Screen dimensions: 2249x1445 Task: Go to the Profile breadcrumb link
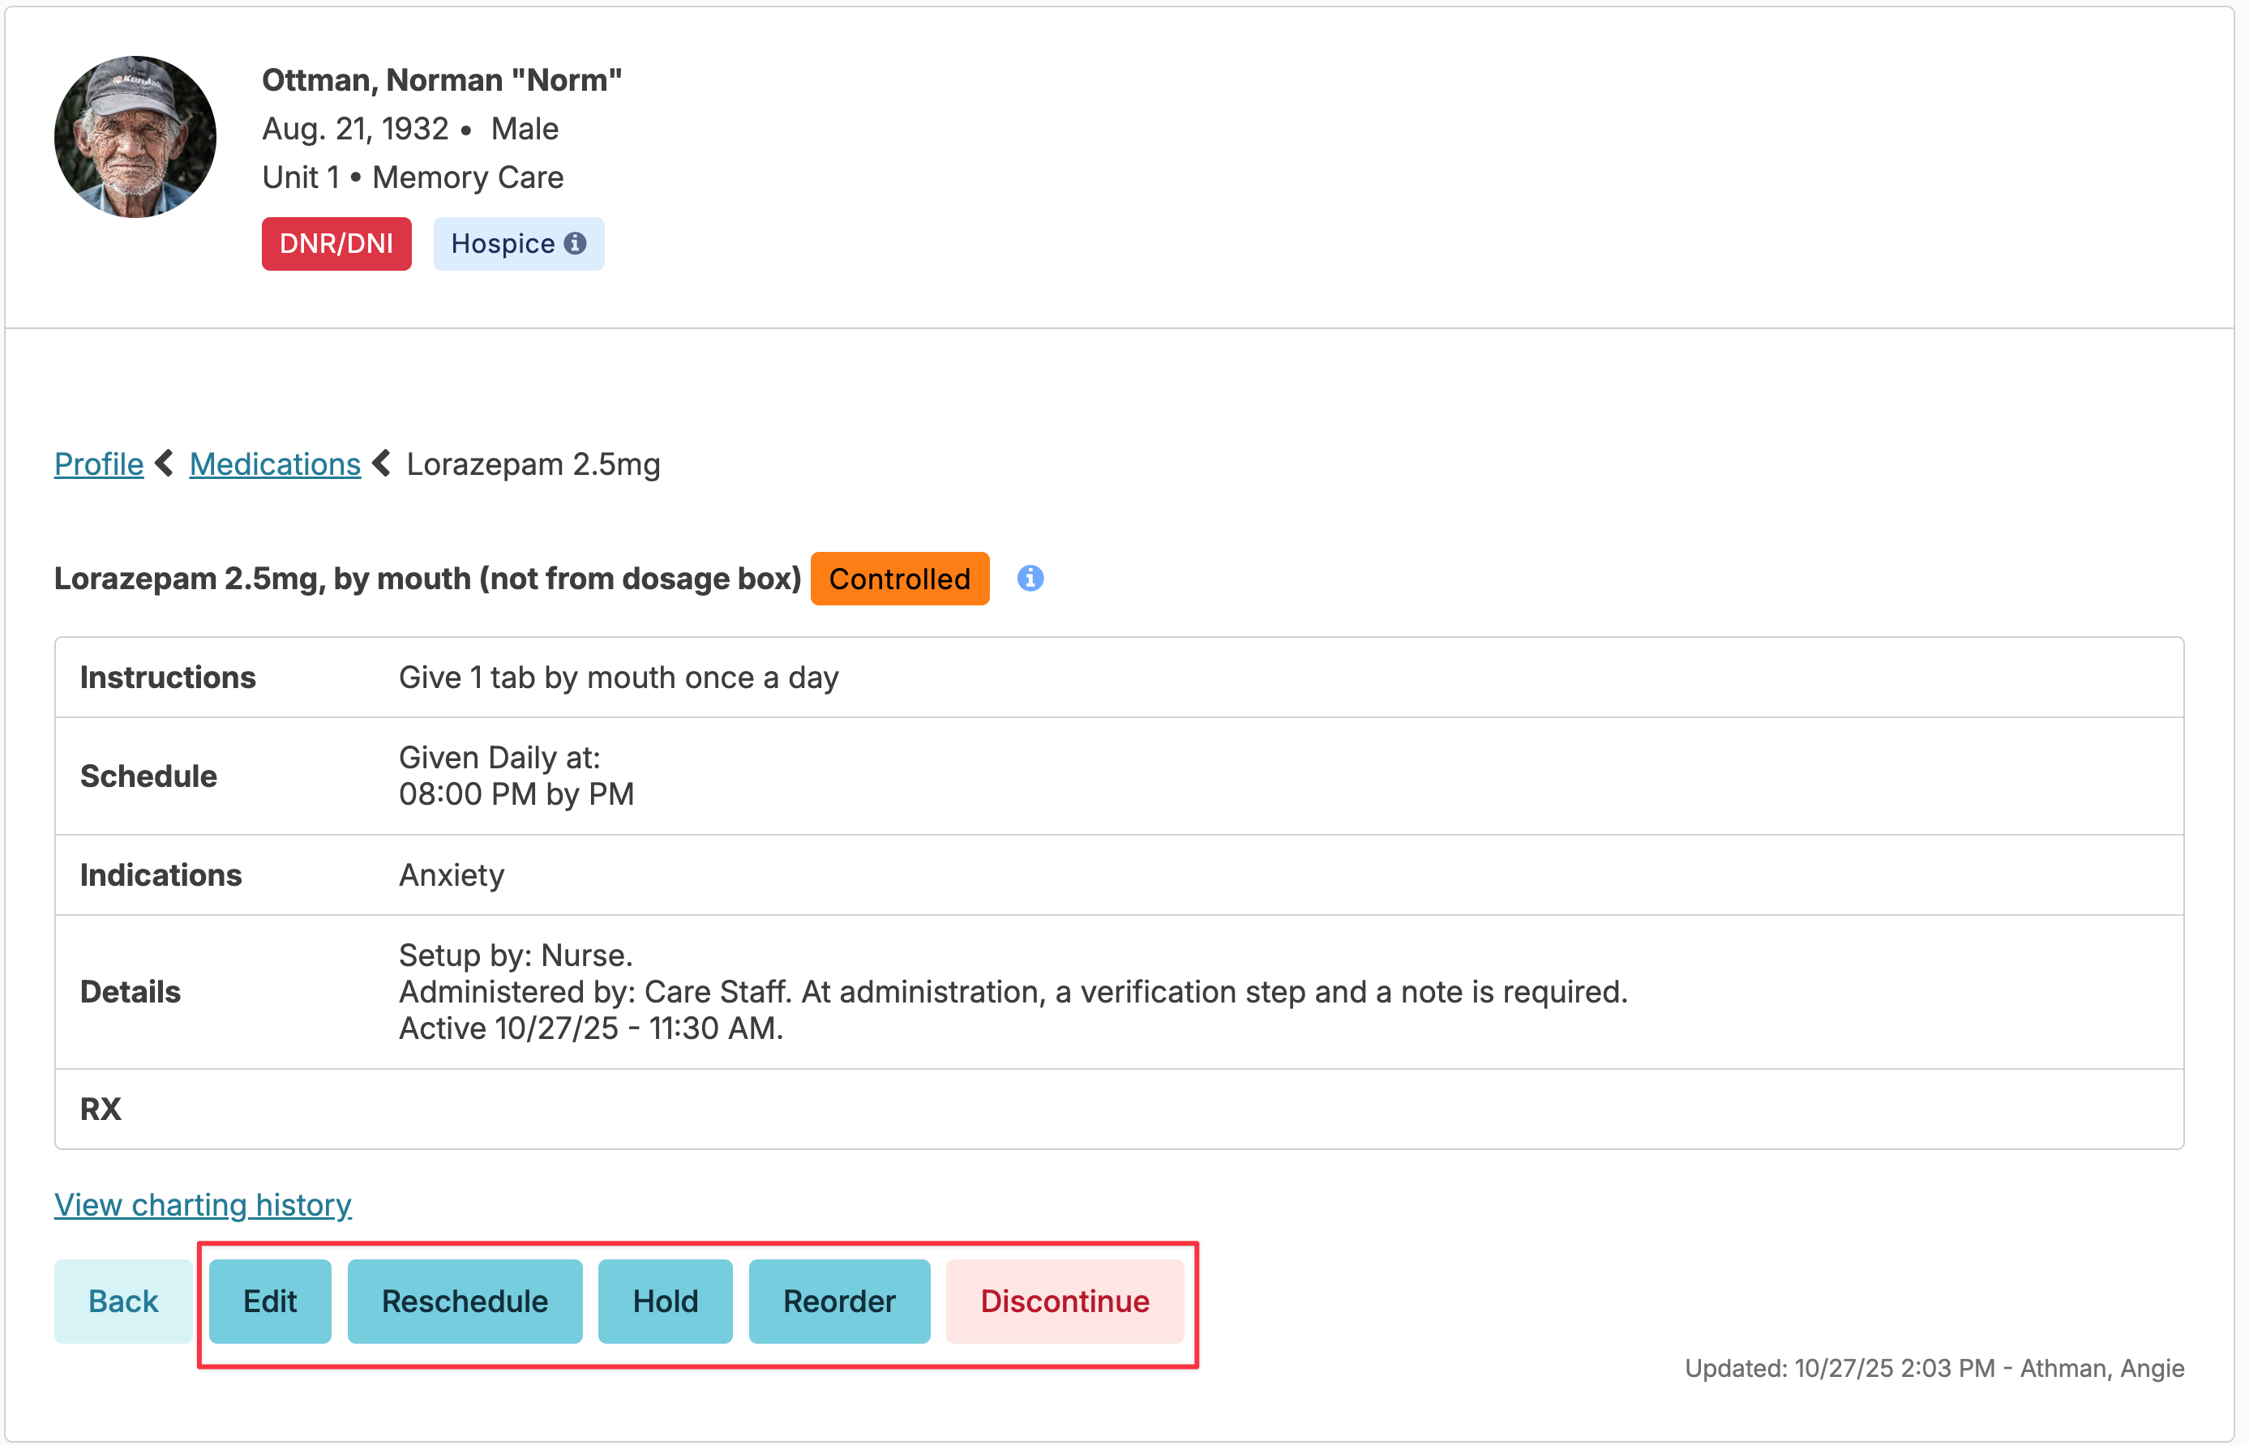(x=99, y=464)
